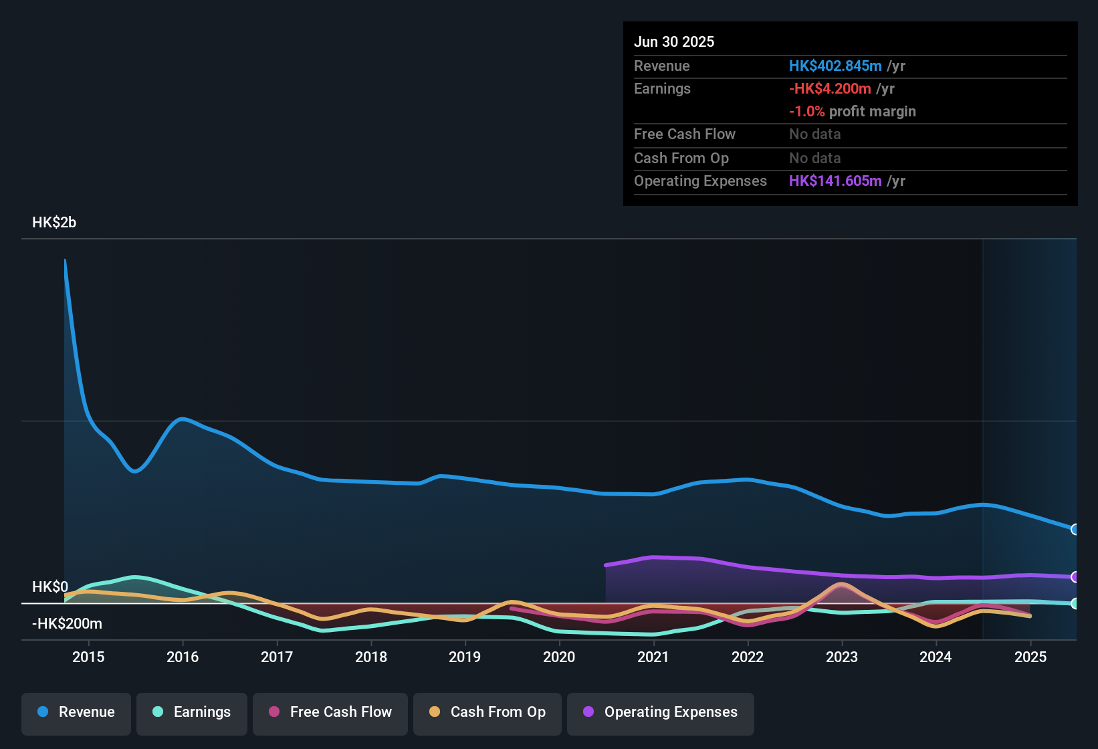This screenshot has height=749, width=1098.
Task: Toggle the Free Cash Flow series visibility
Action: pyautogui.click(x=330, y=712)
